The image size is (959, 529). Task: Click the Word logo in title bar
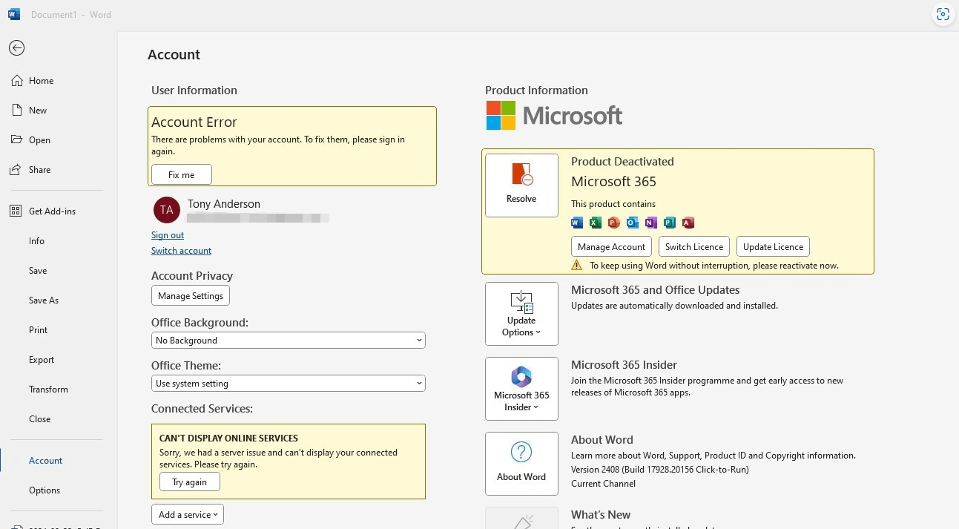(x=14, y=14)
